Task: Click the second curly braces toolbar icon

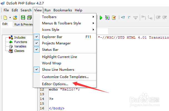Action: [x=150, y=17]
